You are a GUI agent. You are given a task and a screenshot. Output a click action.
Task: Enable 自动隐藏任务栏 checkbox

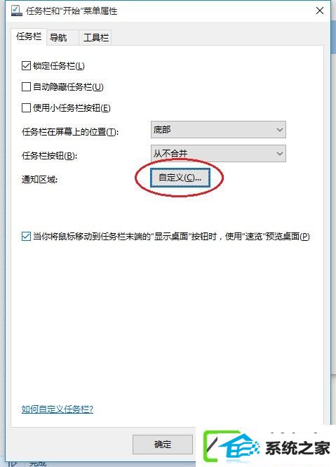click(x=26, y=86)
